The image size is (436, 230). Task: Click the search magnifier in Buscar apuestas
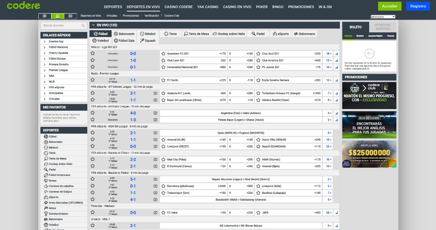pyautogui.click(x=83, y=26)
